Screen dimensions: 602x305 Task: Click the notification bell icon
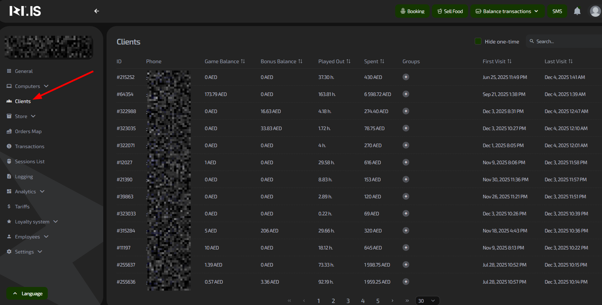click(577, 11)
